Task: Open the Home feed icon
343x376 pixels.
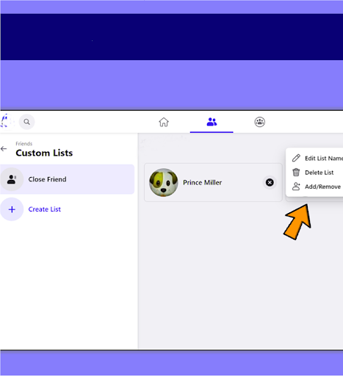Action: (164, 122)
